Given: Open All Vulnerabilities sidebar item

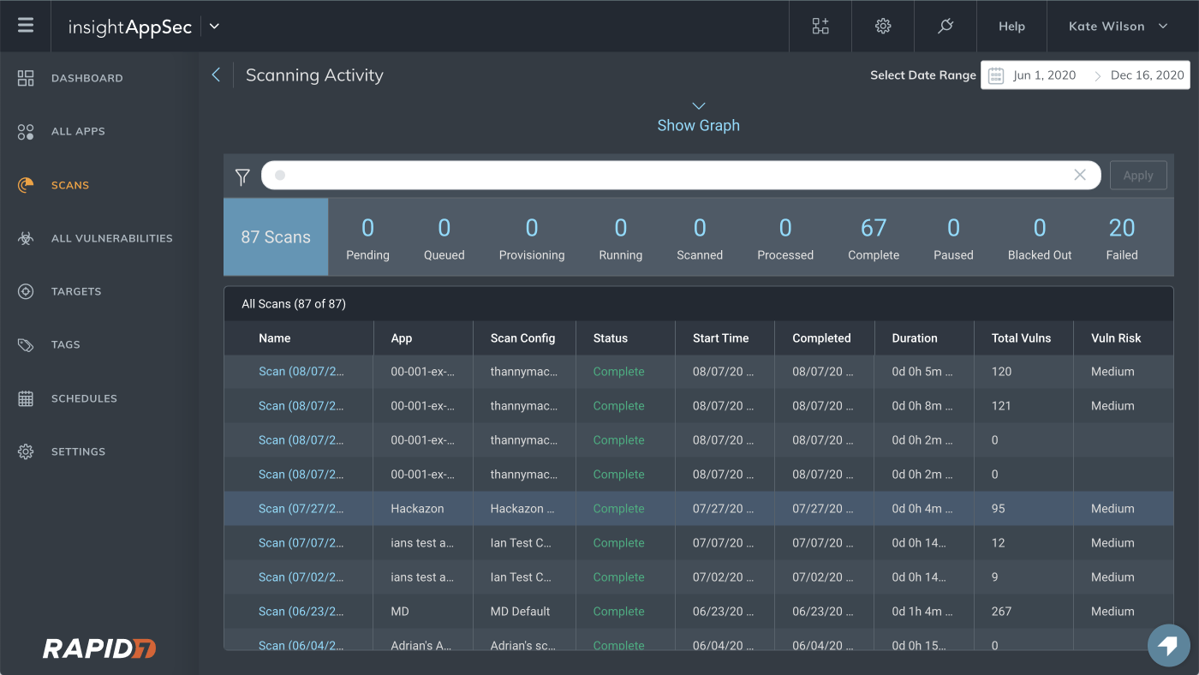Looking at the screenshot, I should [x=112, y=238].
